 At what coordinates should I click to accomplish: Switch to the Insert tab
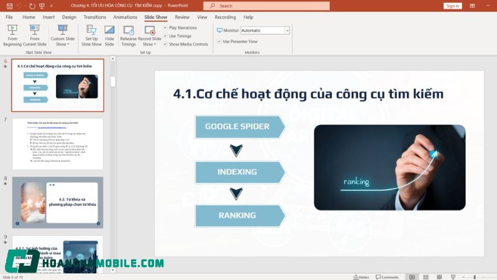[x=48, y=17]
